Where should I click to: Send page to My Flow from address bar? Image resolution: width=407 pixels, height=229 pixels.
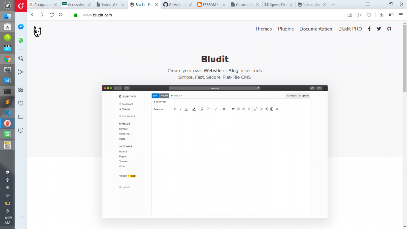[359, 15]
